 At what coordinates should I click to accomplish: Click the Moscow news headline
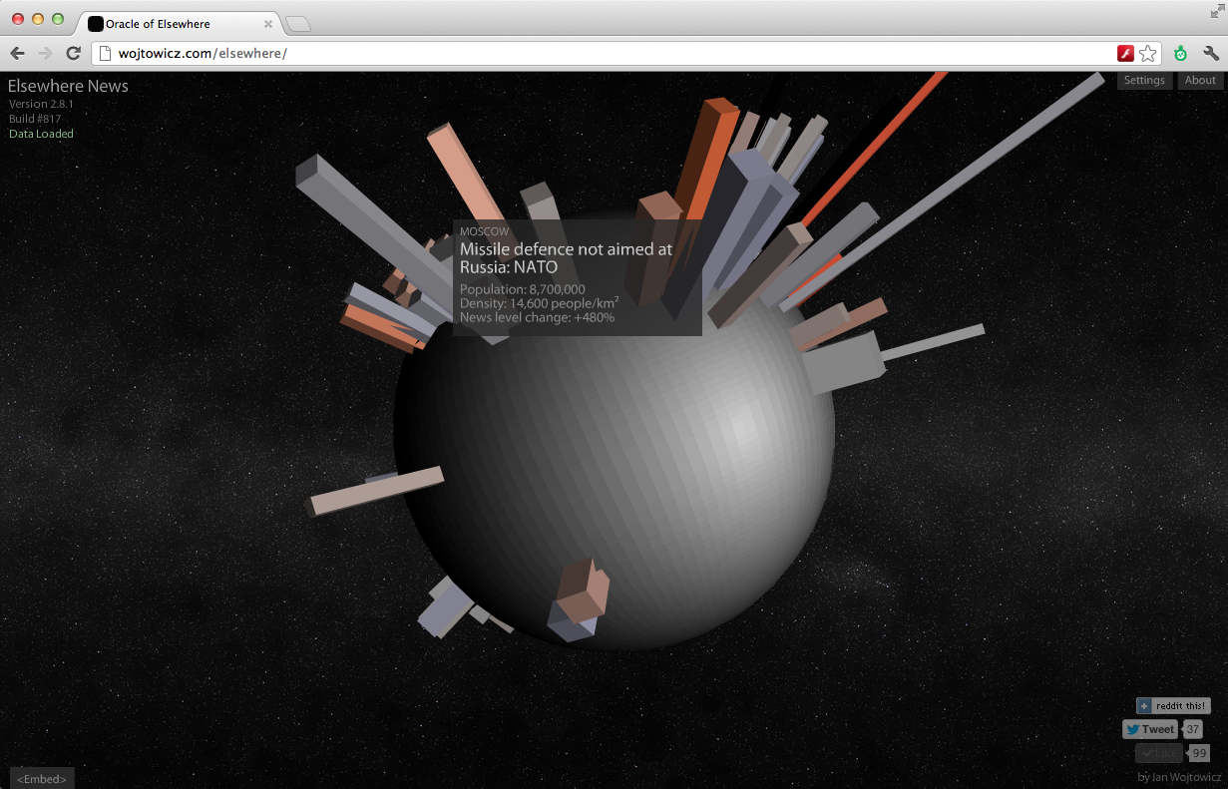567,258
